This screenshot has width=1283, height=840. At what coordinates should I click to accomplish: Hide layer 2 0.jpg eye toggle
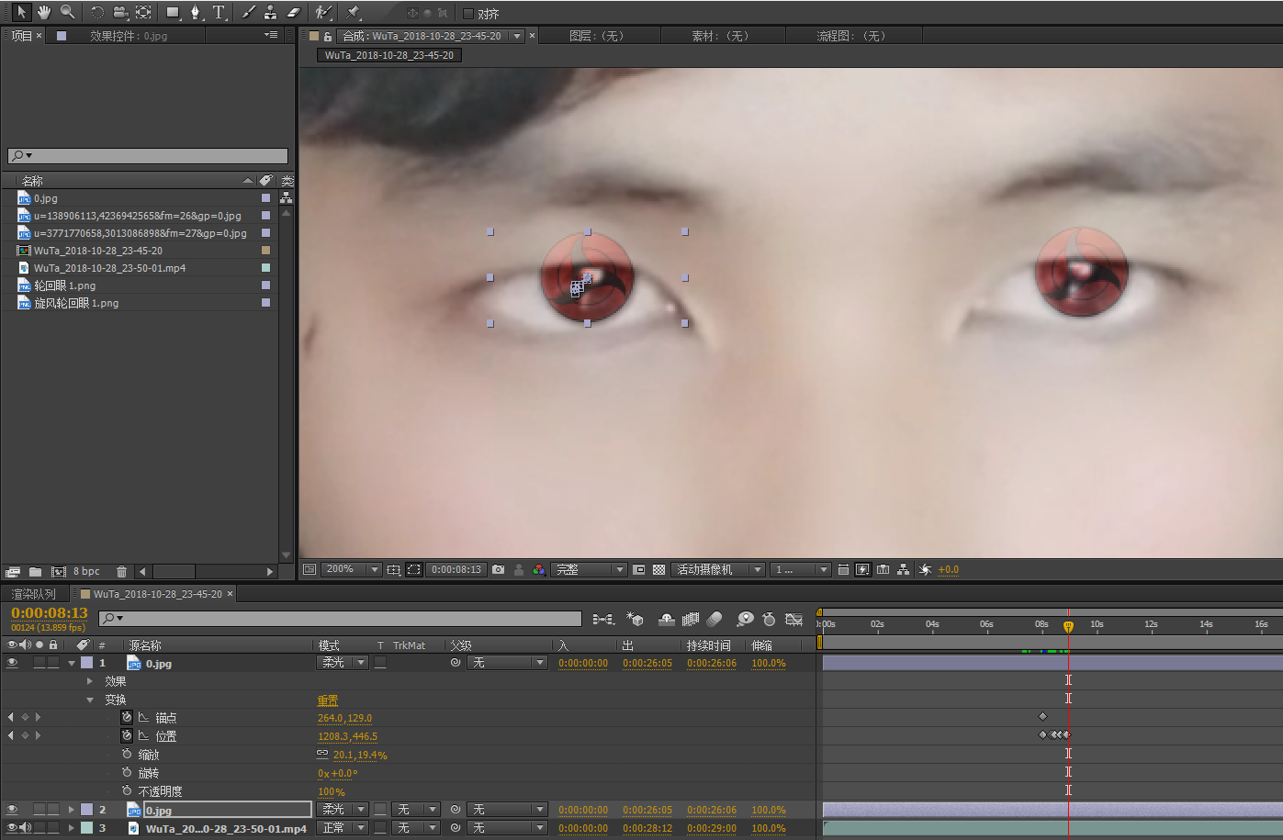point(12,810)
